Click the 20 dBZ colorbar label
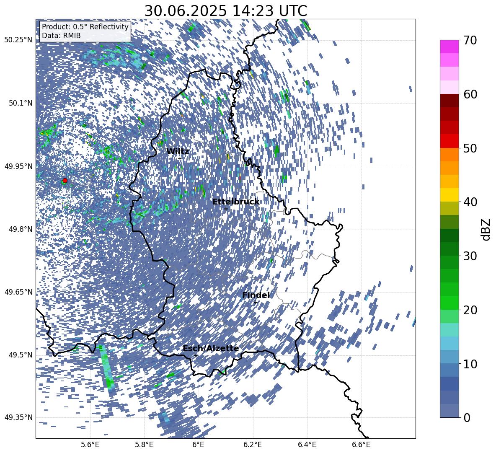 click(470, 310)
